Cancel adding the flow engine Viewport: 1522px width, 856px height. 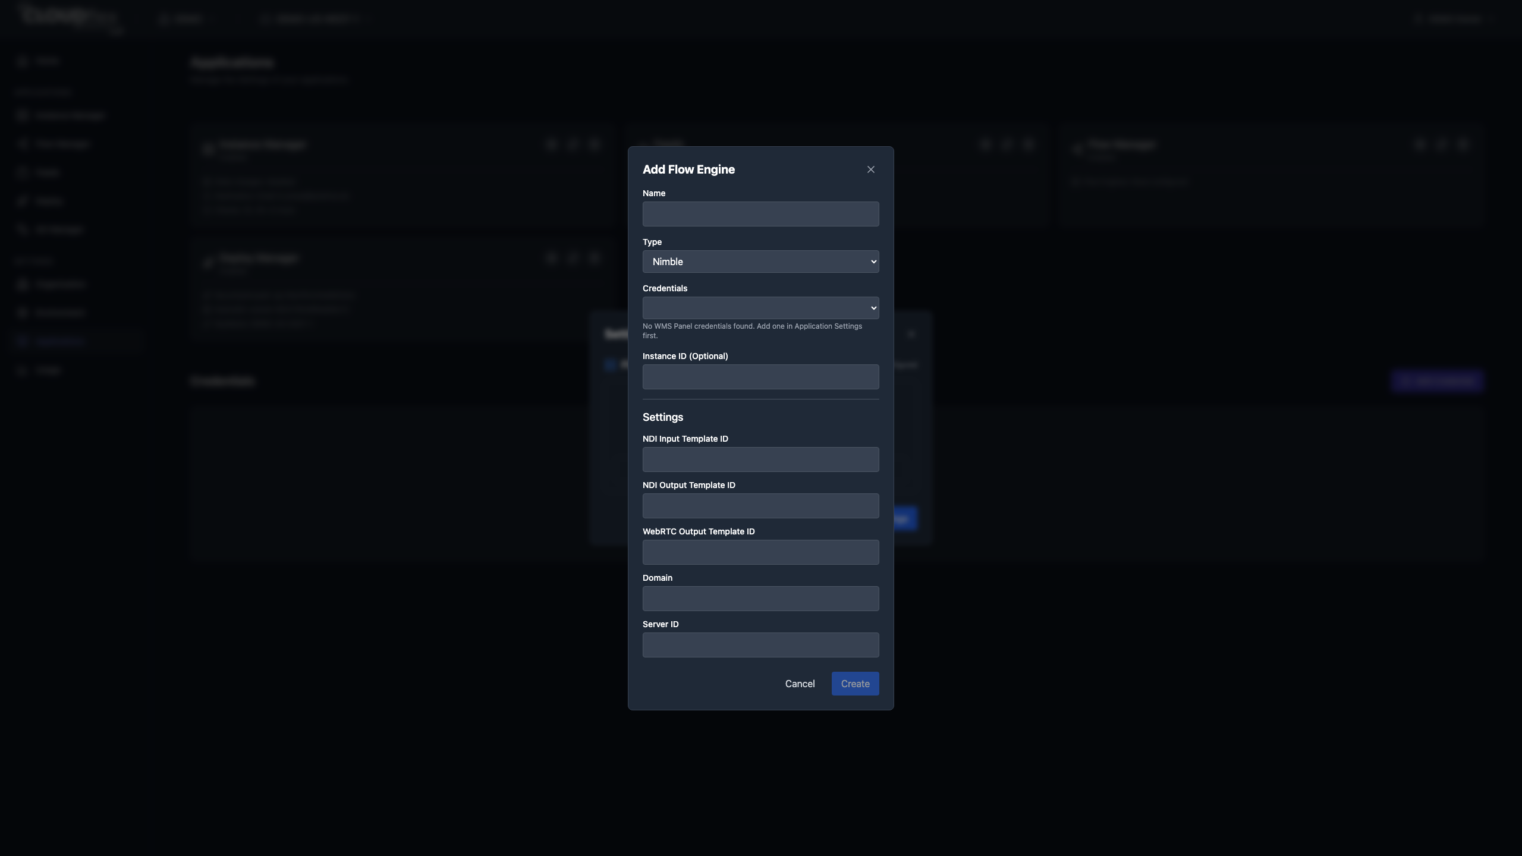(x=800, y=684)
